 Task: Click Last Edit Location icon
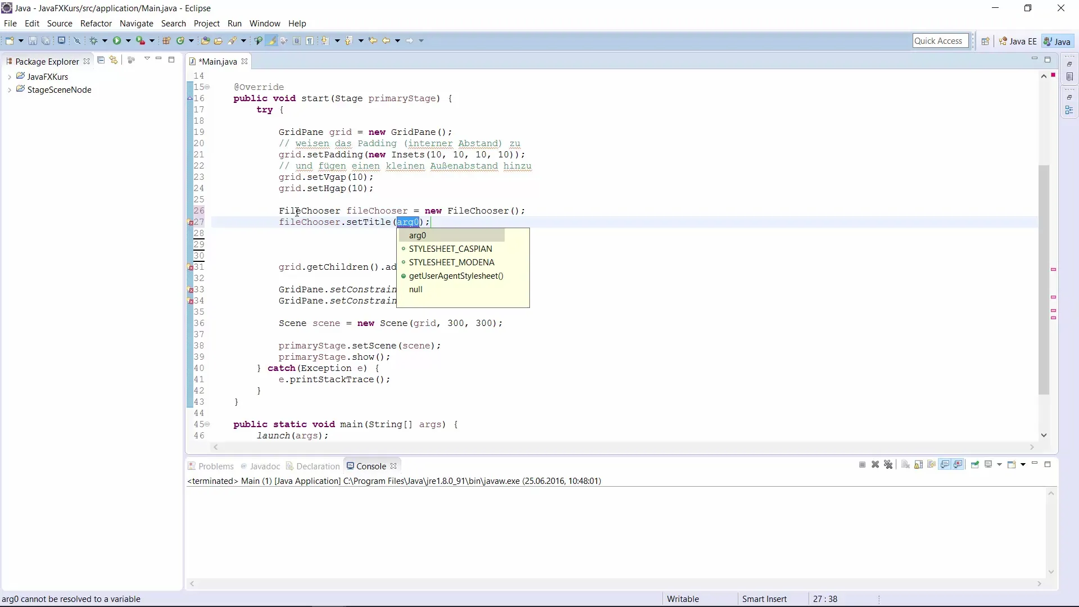(373, 40)
